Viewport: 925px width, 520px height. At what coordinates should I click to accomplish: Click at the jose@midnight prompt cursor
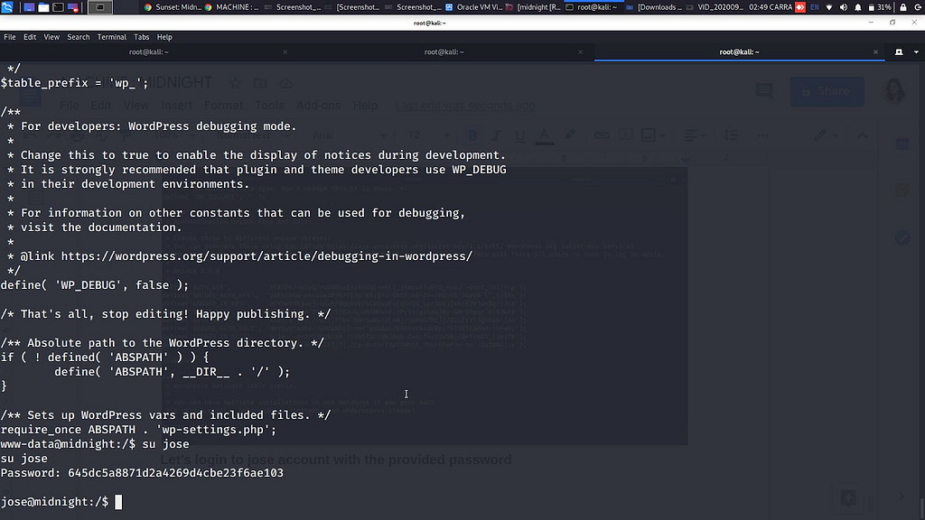click(x=118, y=502)
